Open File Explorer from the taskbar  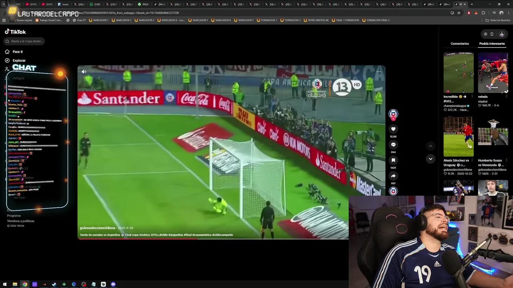(x=15, y=284)
